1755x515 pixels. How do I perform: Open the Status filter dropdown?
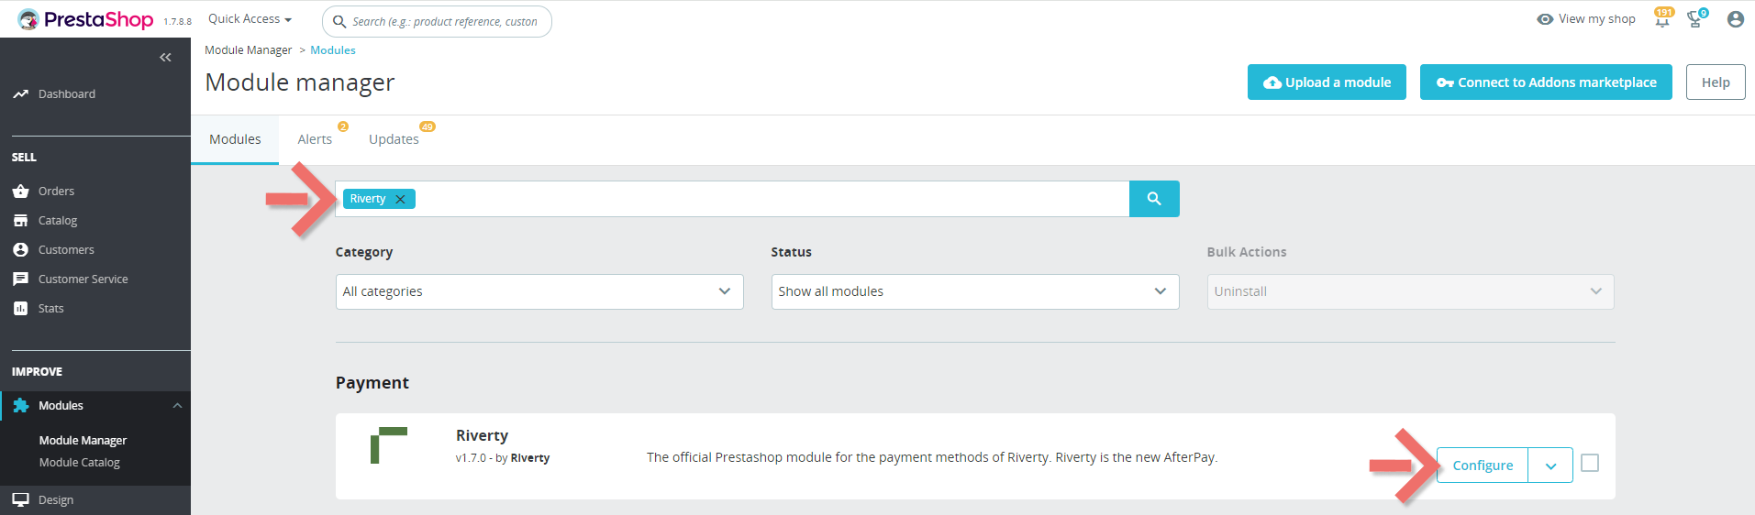coord(974,291)
